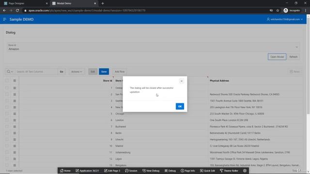Click Application 36321 in developer toolbar
This screenshot has height=174, width=310.
[x=87, y=171]
